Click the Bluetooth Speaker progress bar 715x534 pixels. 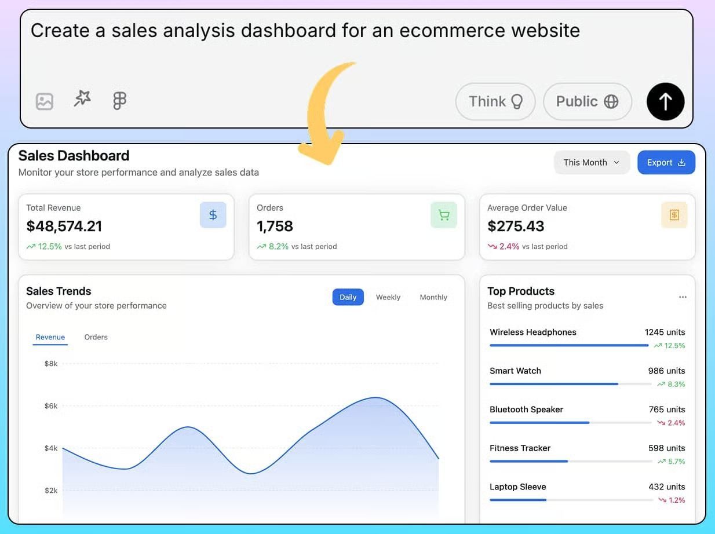click(571, 423)
